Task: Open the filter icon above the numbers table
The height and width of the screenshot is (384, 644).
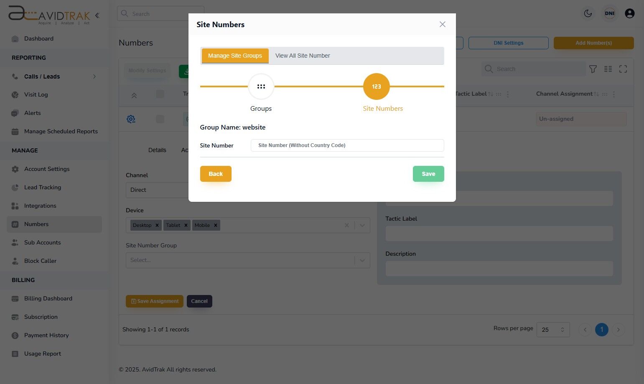Action: (593, 69)
